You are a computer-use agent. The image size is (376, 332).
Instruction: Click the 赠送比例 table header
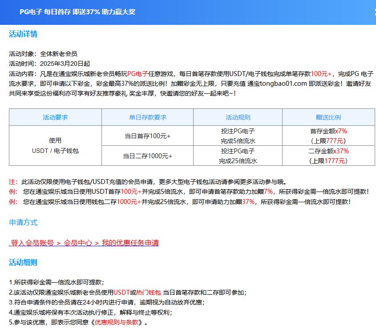(328, 117)
